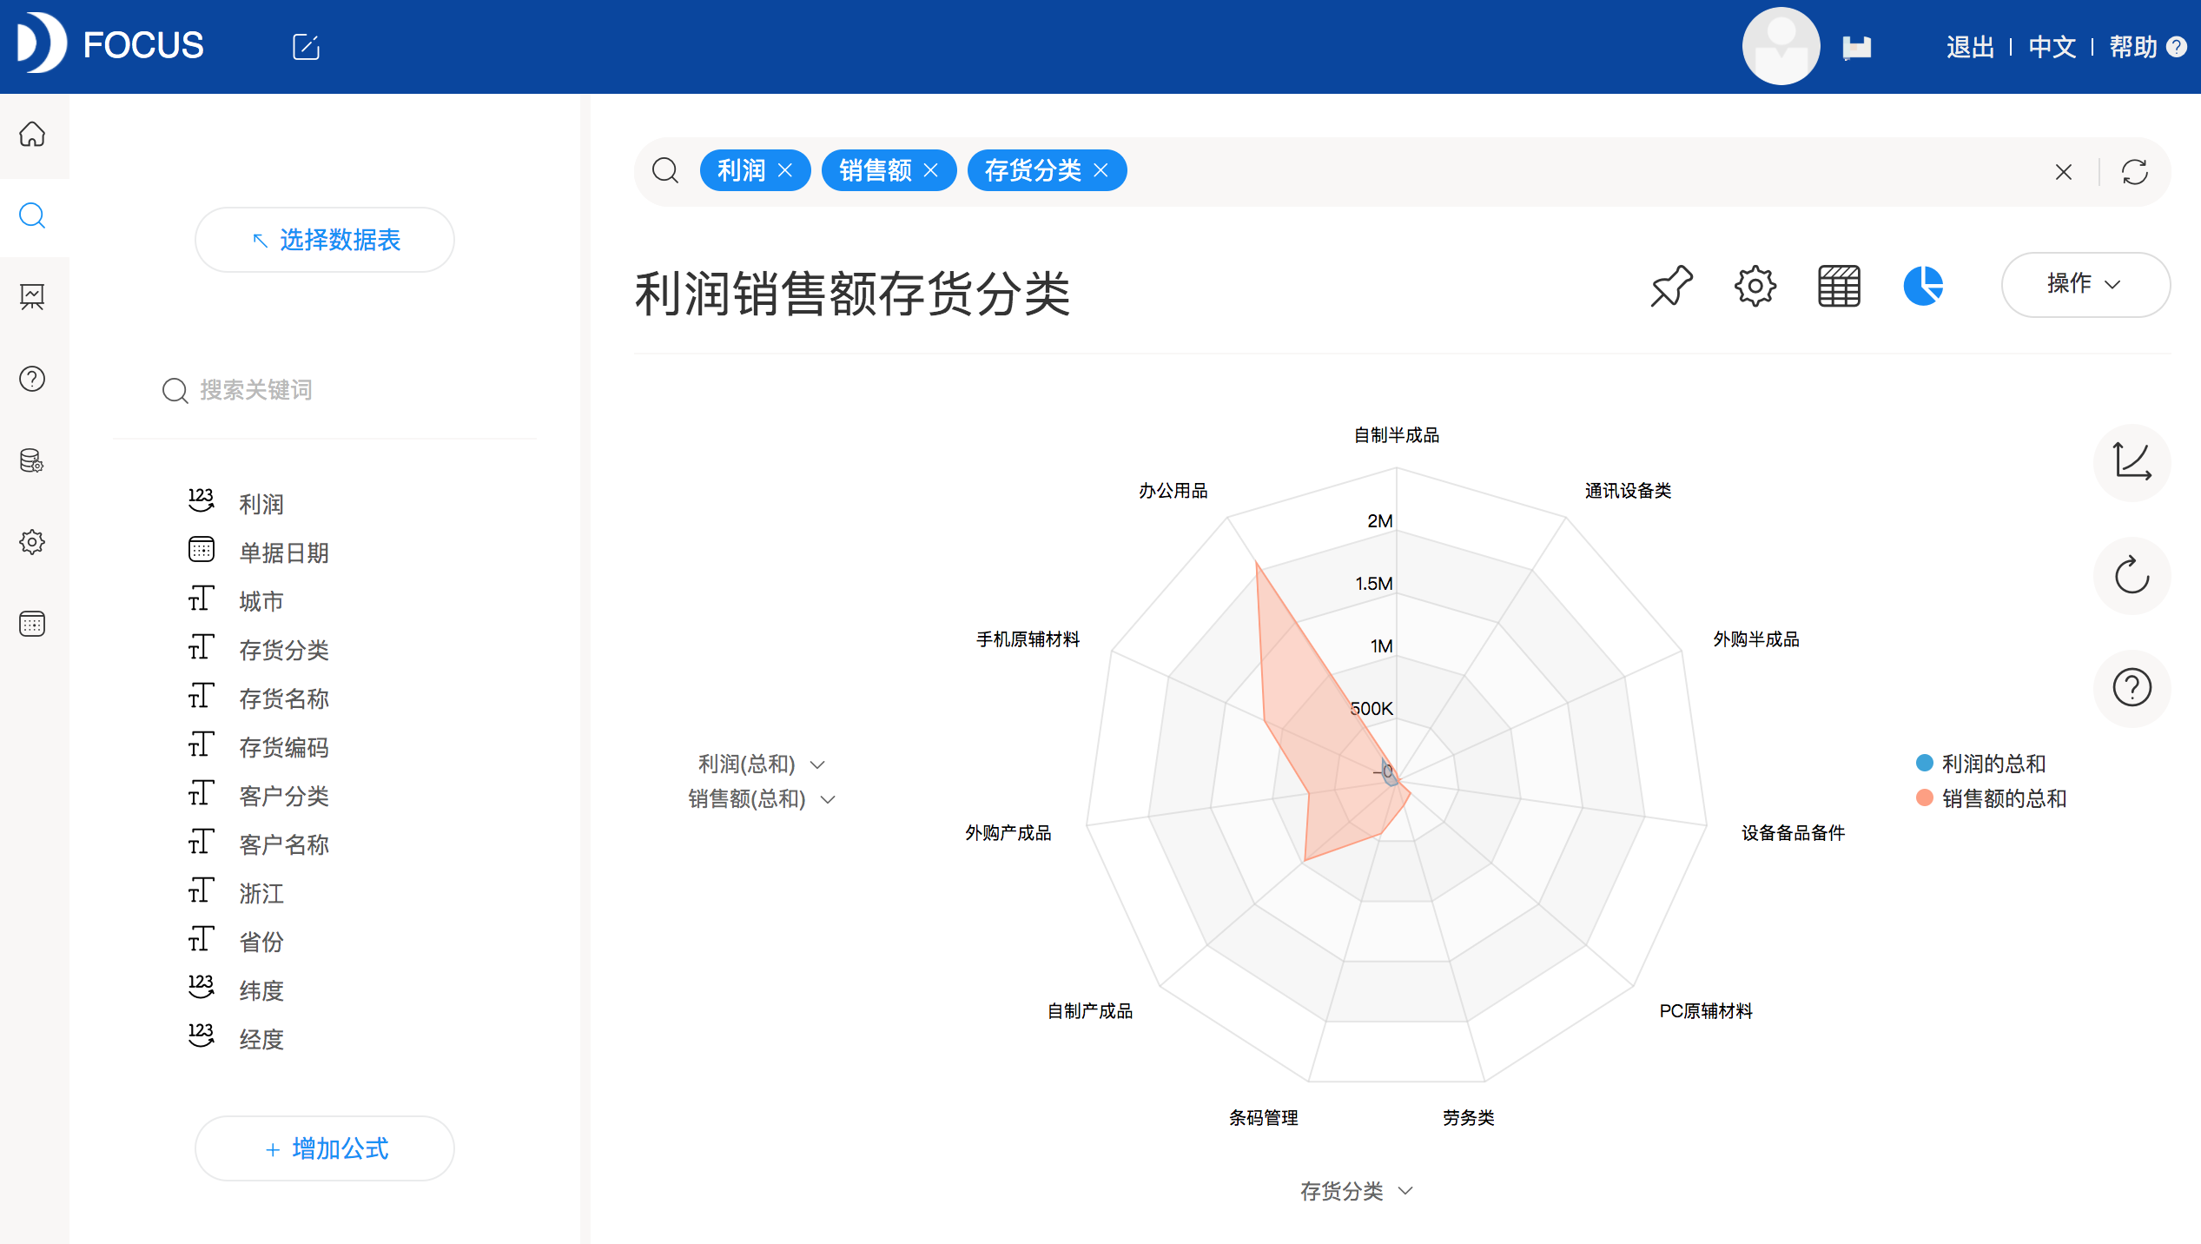
Task: Open the system settings sidebar gear
Action: coord(32,542)
